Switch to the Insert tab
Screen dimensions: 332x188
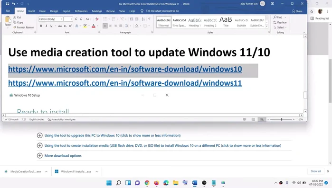point(31,11)
